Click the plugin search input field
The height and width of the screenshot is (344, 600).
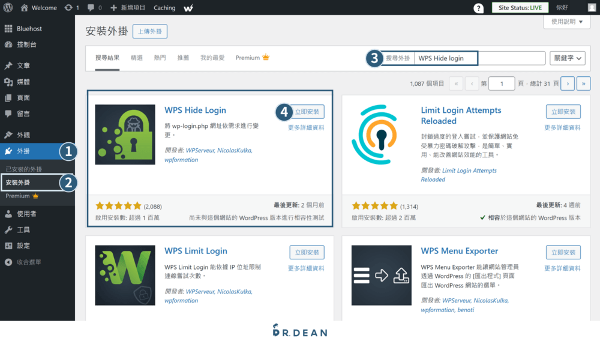point(480,58)
